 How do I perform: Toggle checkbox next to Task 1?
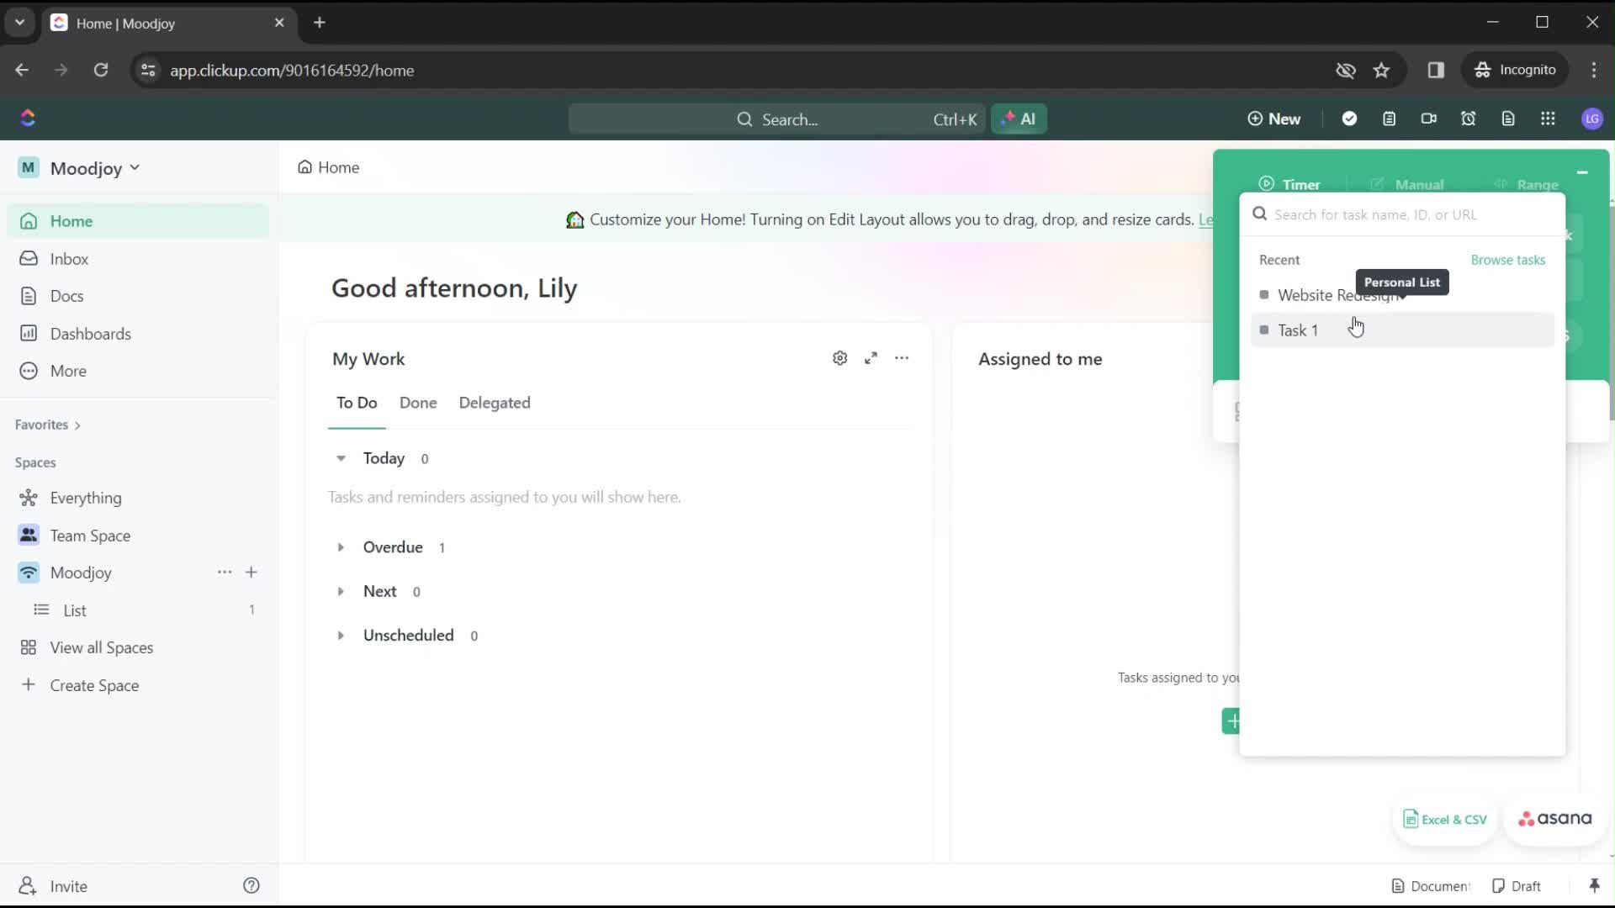(x=1264, y=330)
